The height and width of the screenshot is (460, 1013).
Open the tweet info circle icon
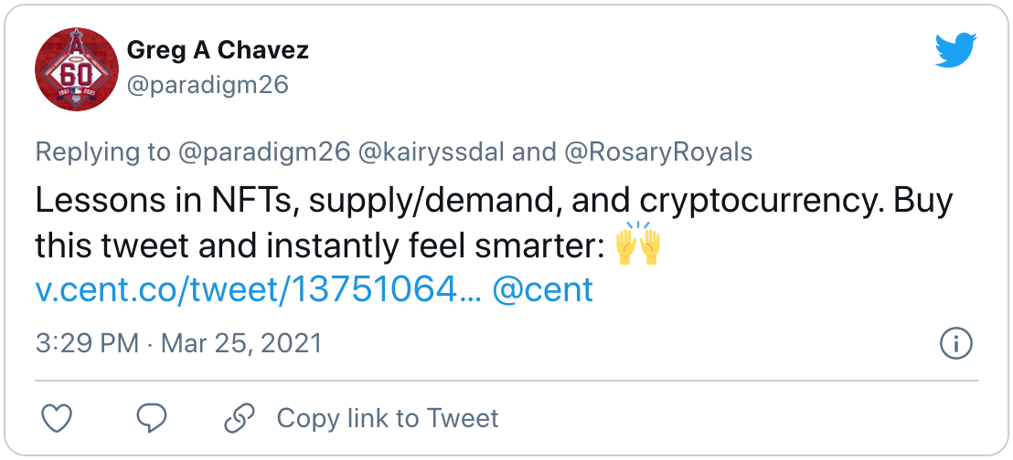pyautogui.click(x=955, y=344)
